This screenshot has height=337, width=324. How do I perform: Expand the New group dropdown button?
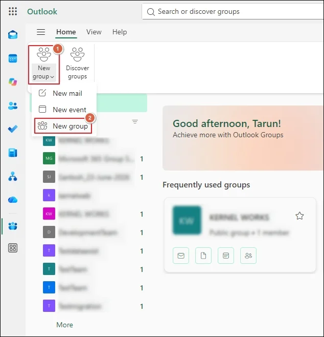click(44, 64)
